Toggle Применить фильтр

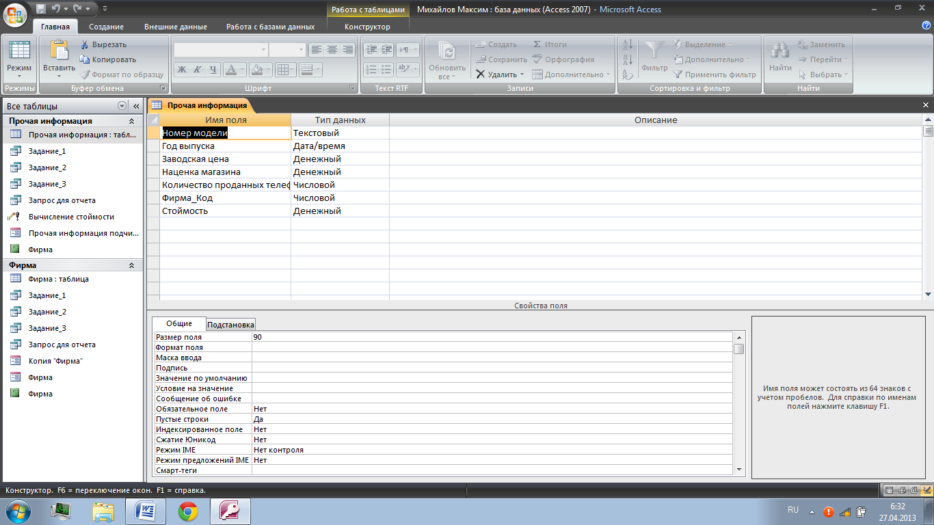[715, 75]
